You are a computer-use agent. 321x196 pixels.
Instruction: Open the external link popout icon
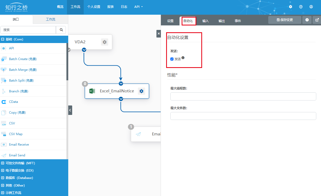pos(317,20)
